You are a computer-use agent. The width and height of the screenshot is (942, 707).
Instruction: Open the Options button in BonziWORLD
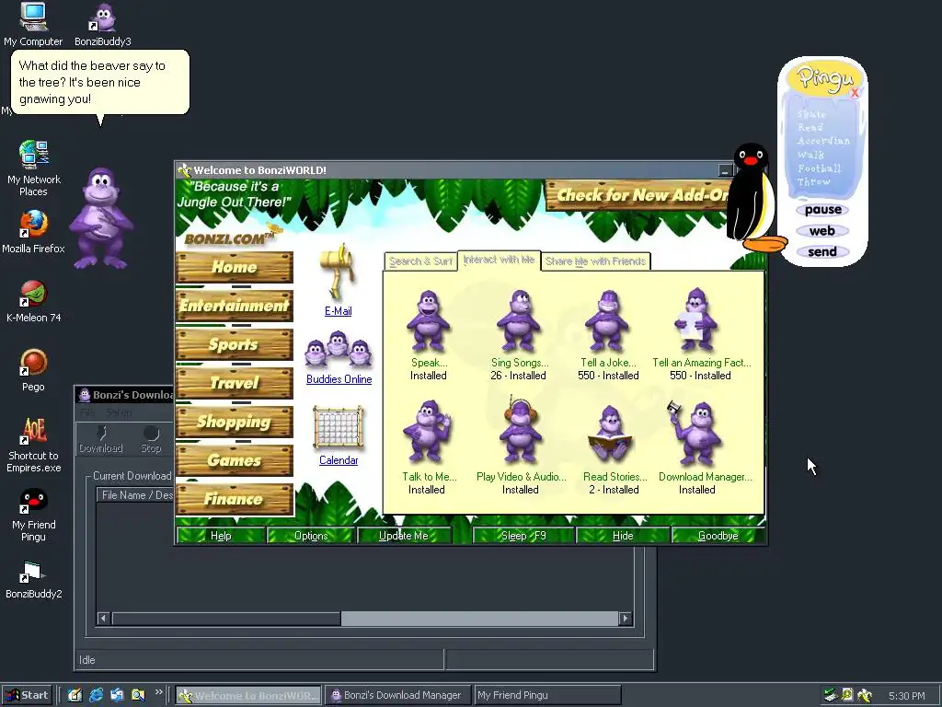311,536
